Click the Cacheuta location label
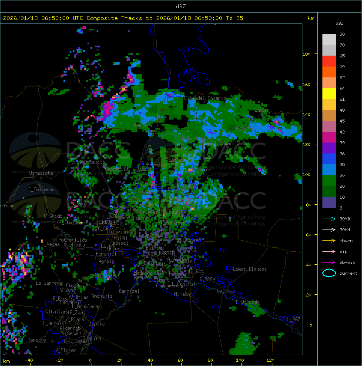The width and height of the screenshot is (362, 366). [x=74, y=245]
